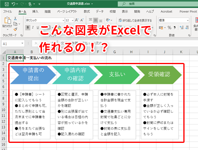198x150 pixels.
Task: Switch to the 挿入 tab
Action: [x=35, y=11]
